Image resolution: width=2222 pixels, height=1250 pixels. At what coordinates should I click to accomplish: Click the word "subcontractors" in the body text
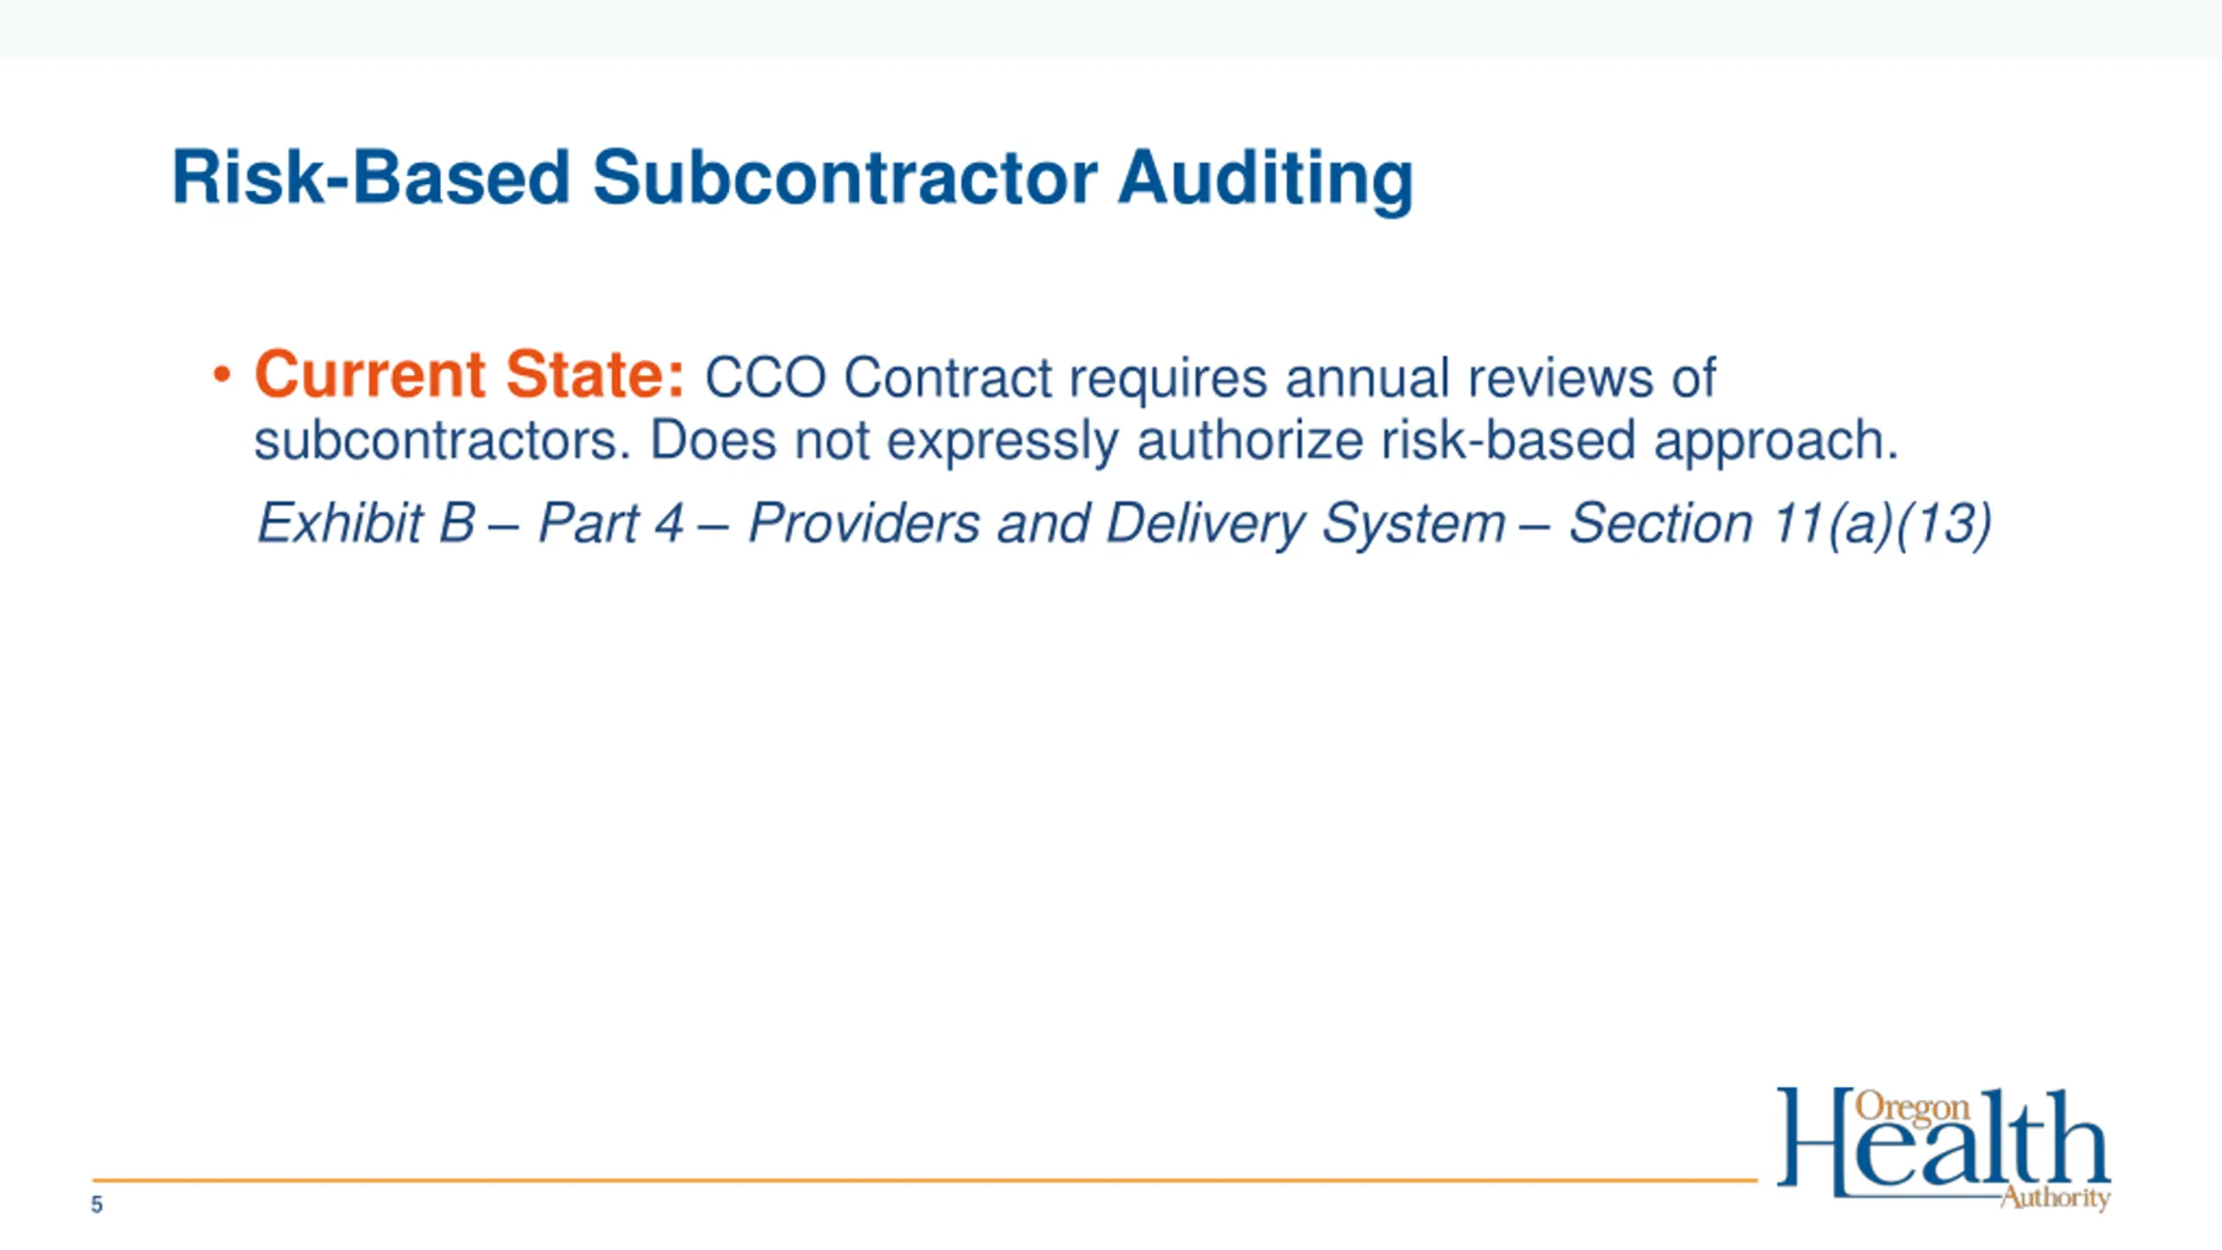(441, 440)
